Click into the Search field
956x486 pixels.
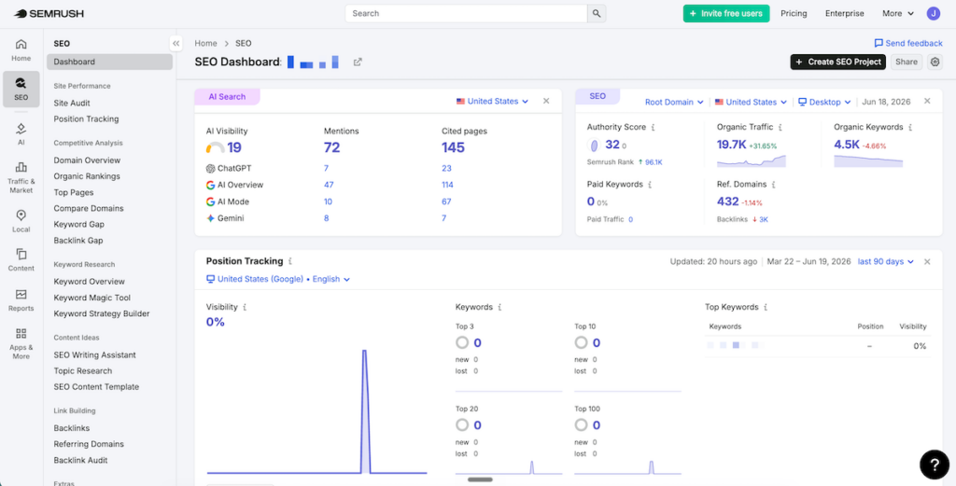coord(466,13)
